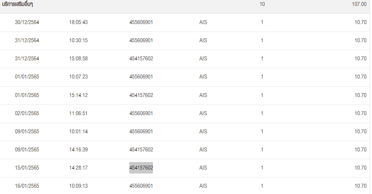Image resolution: width=372 pixels, height=194 pixels.
Task: Select the time 10:09:13
Action: point(78,186)
